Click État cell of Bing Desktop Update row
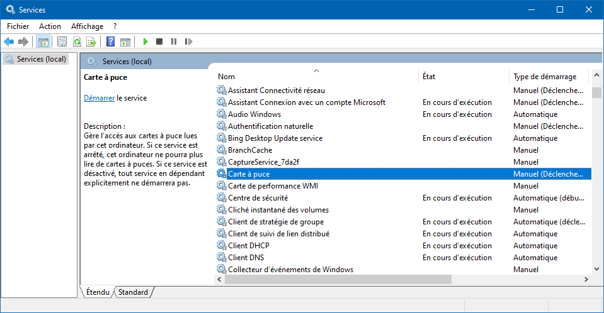 coord(457,138)
